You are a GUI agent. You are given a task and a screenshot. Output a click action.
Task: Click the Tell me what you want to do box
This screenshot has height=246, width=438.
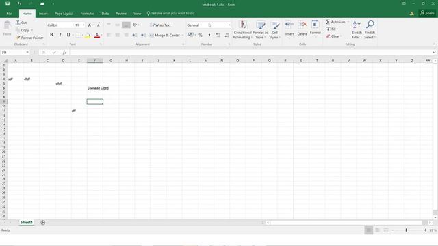click(172, 13)
